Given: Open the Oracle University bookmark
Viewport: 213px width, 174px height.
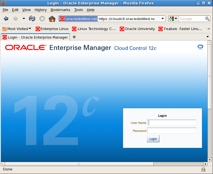Looking at the screenshot, I should click(x=137, y=29).
